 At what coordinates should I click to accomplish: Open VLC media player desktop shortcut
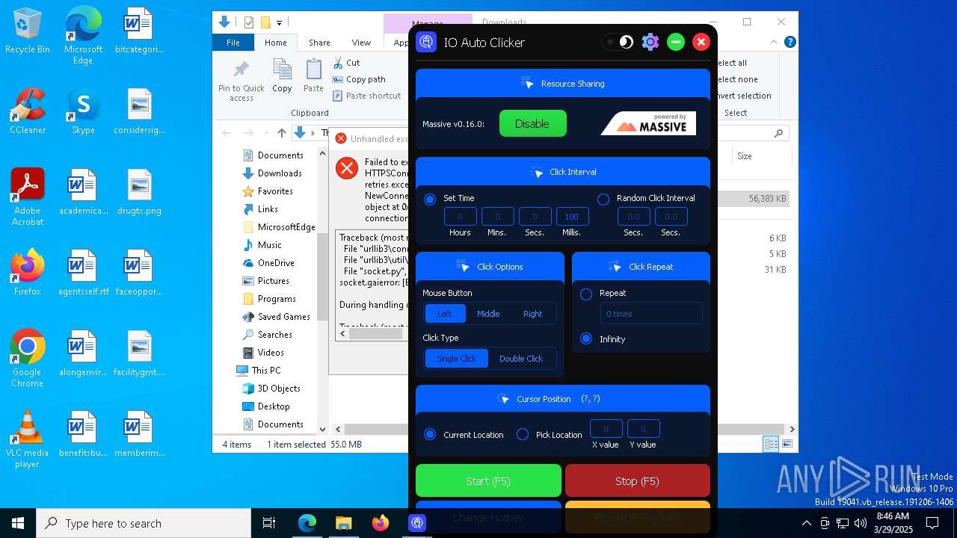point(28,439)
